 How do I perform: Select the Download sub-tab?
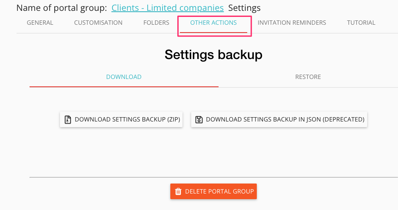coord(124,77)
